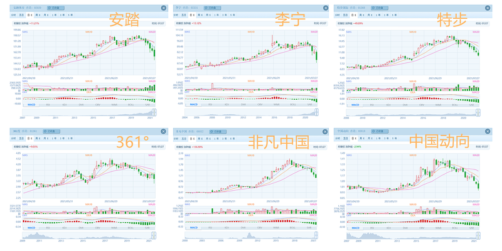Click the 中国动向 timeline range handle
Screen dimensions: 502x251
(x=478, y=236)
